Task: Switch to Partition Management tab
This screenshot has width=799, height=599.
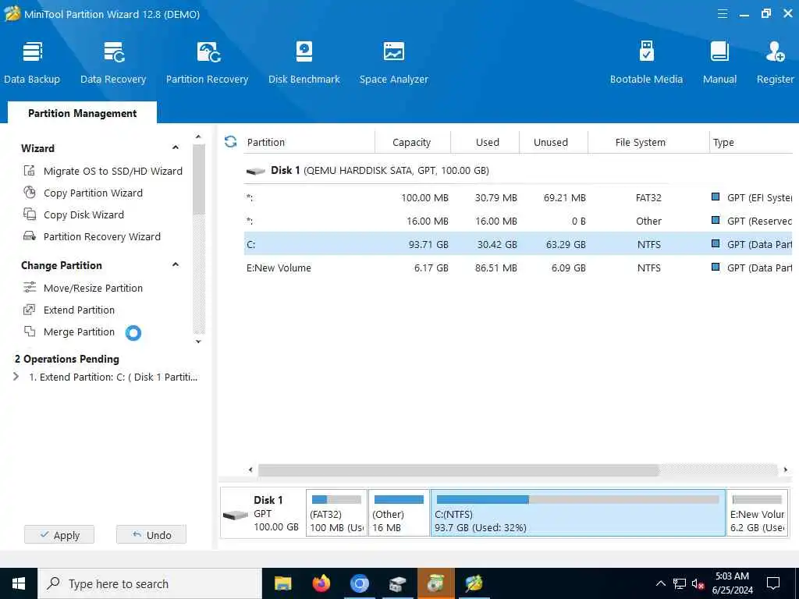Action: tap(82, 113)
